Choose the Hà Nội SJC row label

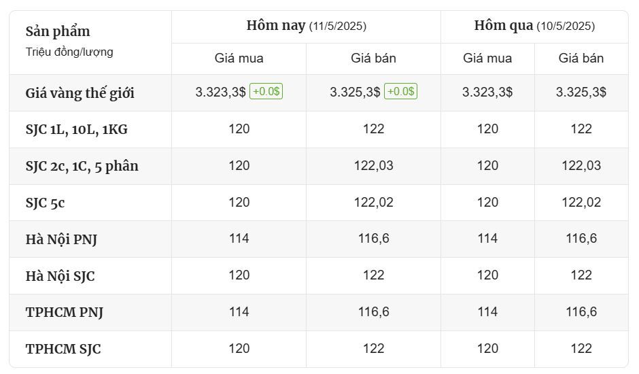point(61,275)
